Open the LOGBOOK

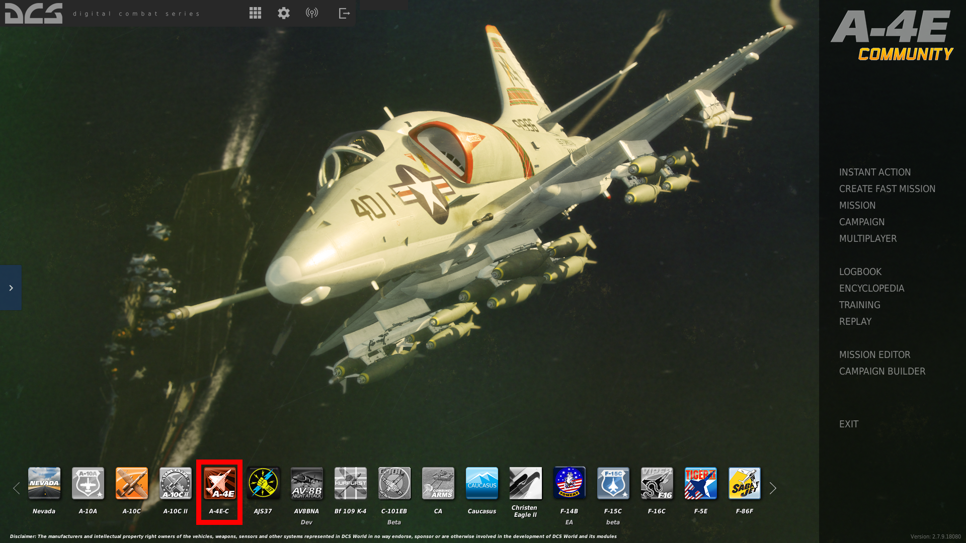tap(860, 271)
